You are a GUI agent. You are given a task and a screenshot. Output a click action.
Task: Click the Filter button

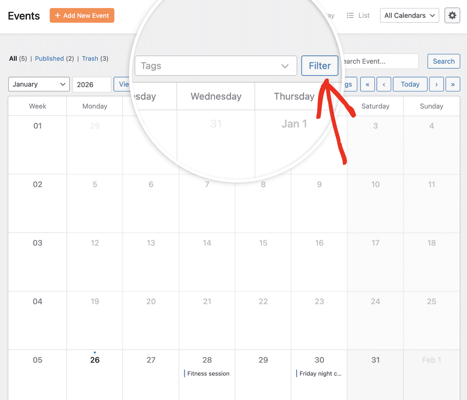319,66
